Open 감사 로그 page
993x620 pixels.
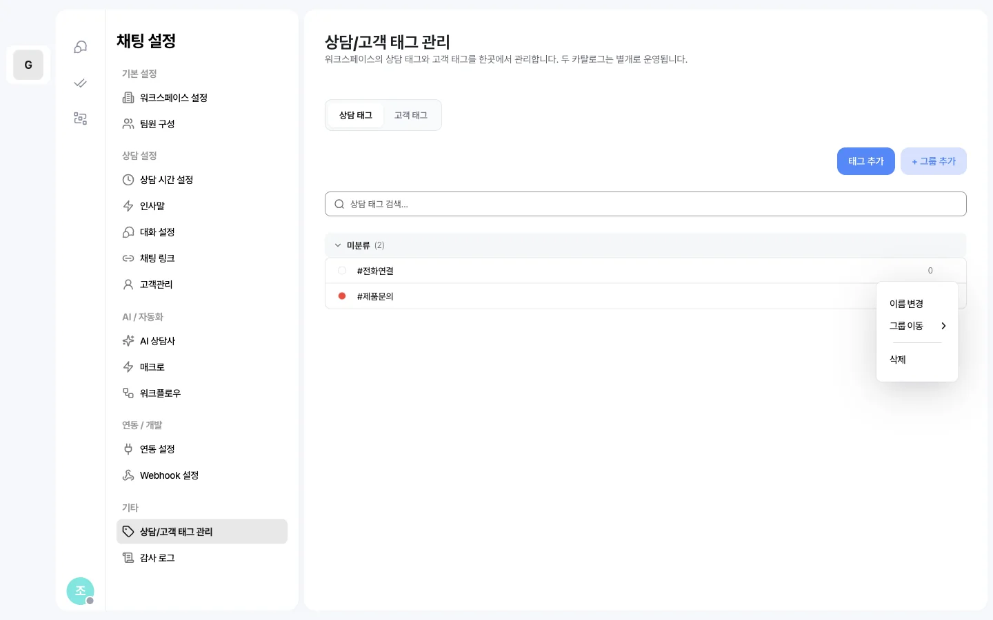202,558
